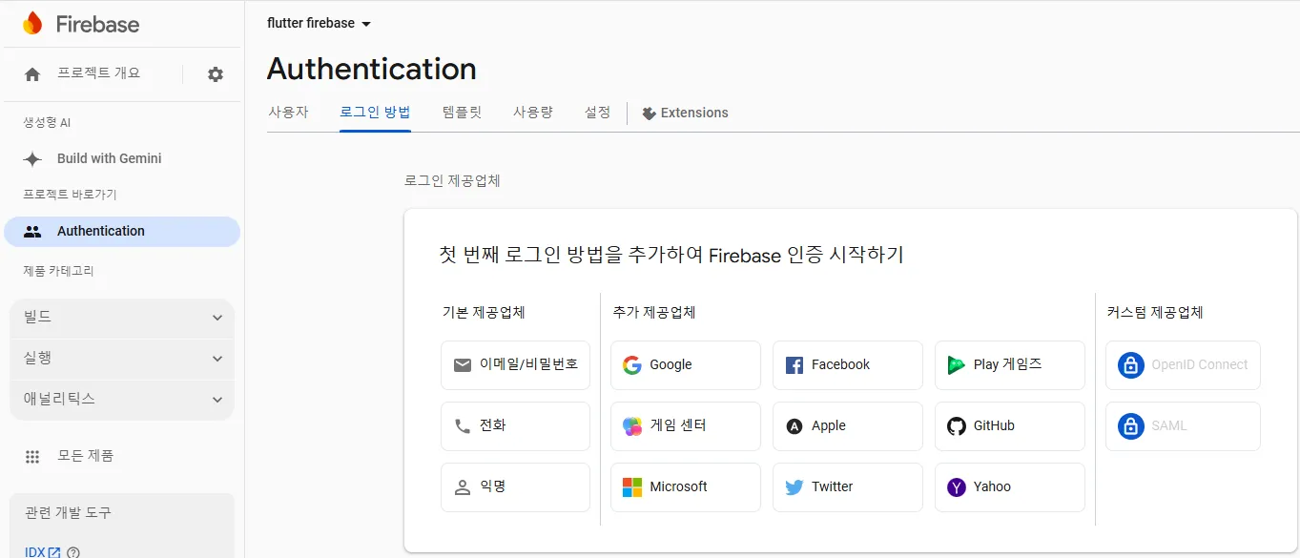
Task: Expand the 실행 category
Action: [122, 359]
